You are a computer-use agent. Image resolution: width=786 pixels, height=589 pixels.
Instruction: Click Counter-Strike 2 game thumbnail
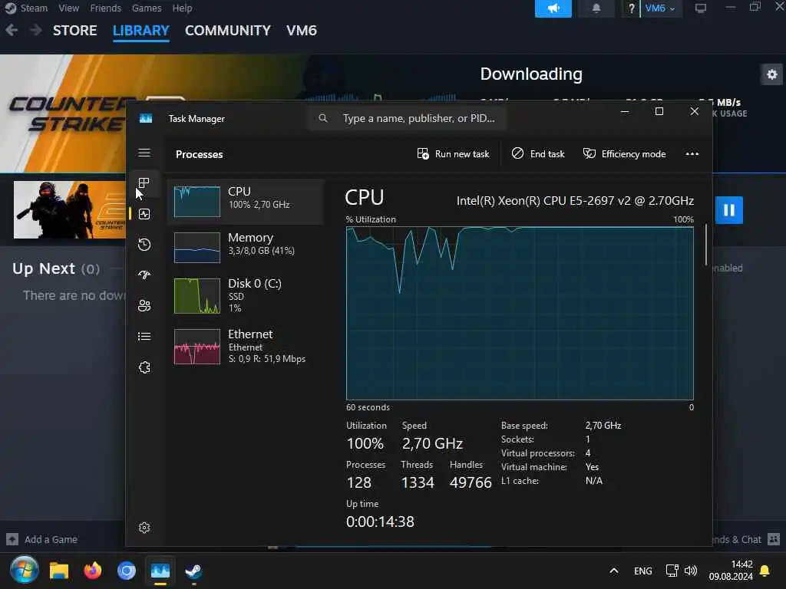(70, 210)
